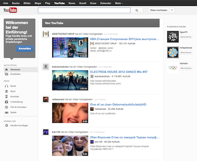Click the Komödie microphone icon
This screenshot has width=197, height=161.
(6, 96)
